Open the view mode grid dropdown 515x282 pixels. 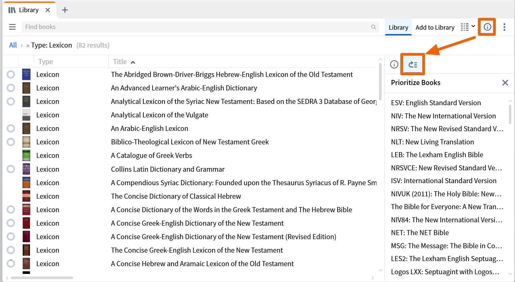468,27
